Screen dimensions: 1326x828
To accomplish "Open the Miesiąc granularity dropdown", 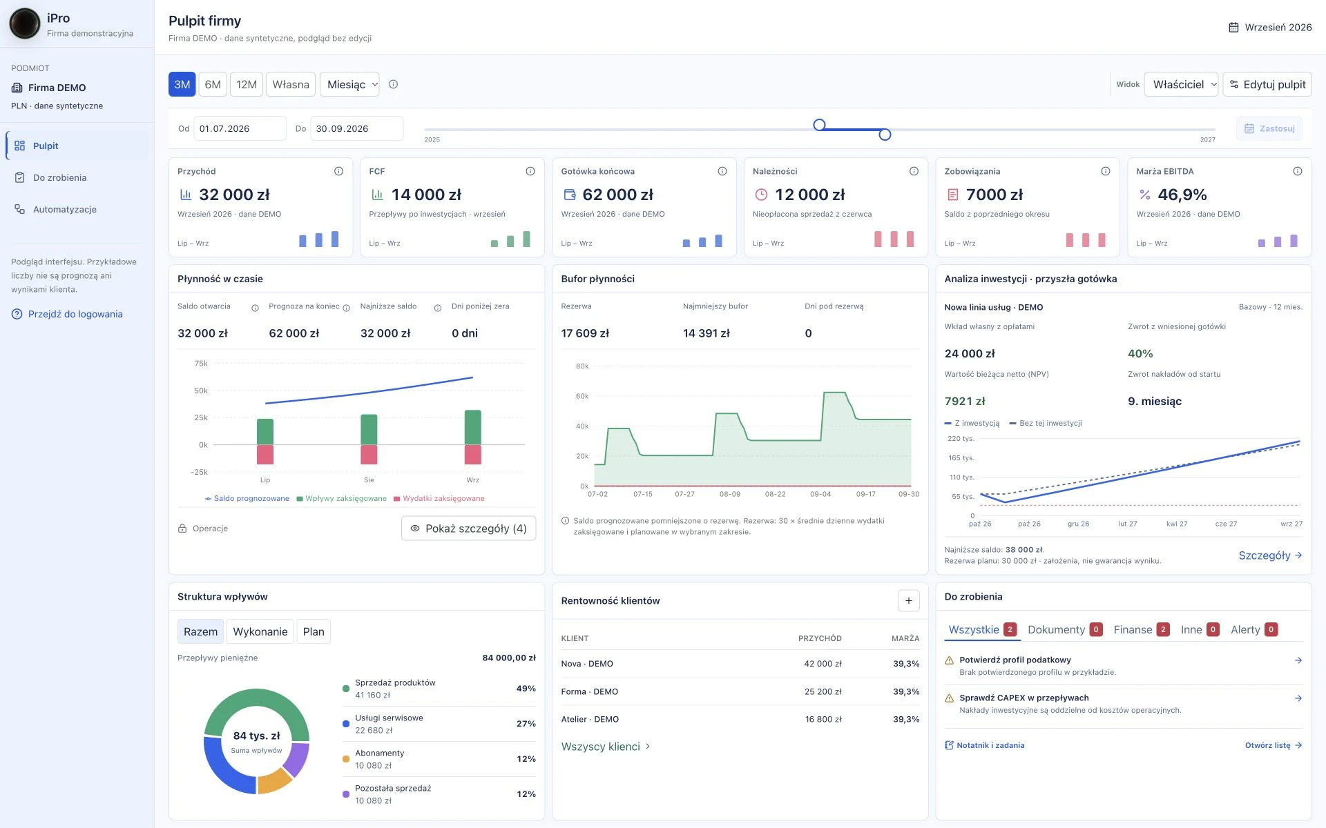I will (349, 84).
